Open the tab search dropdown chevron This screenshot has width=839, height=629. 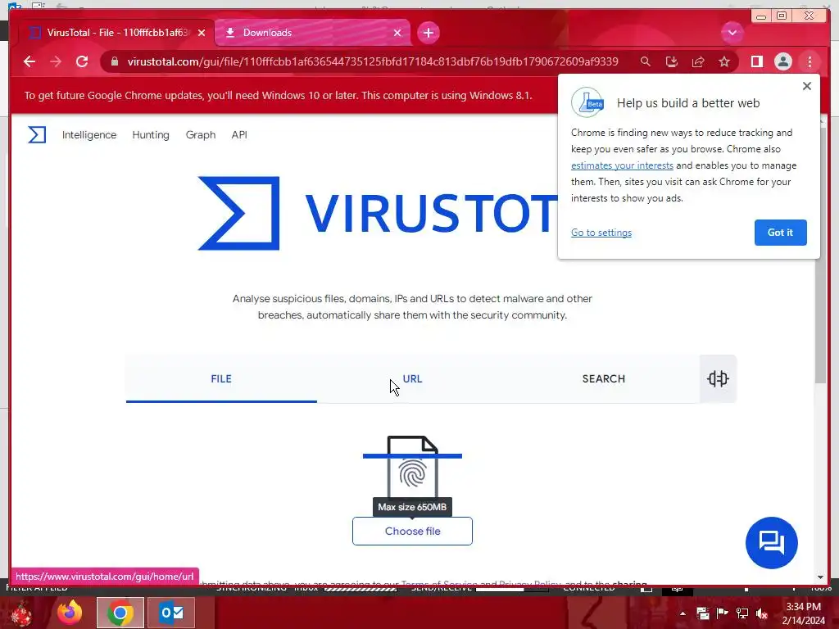[x=732, y=33]
